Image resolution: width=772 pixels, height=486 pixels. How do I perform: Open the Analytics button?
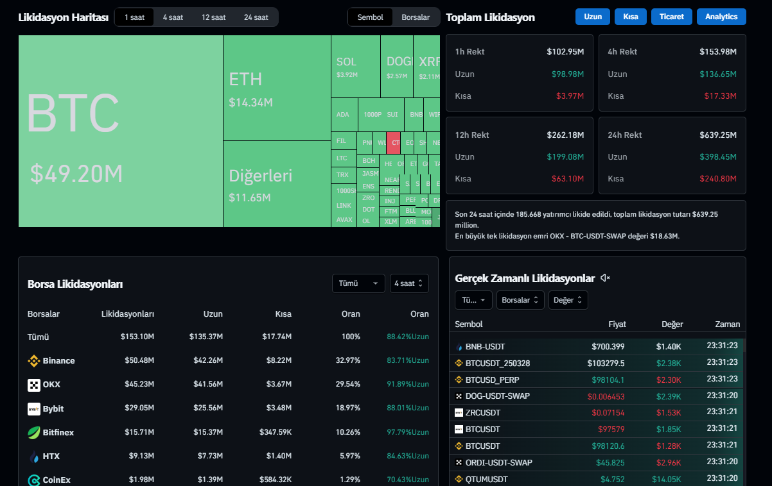721,17
